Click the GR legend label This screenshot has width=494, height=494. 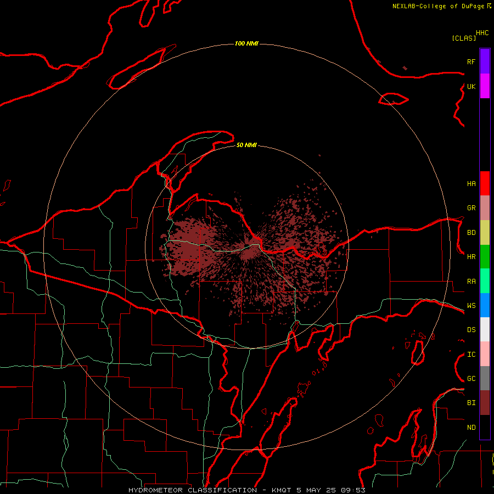tap(471, 208)
